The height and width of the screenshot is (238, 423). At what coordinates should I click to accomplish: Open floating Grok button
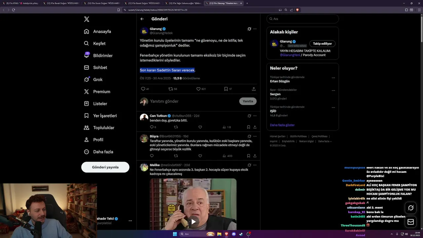411,208
